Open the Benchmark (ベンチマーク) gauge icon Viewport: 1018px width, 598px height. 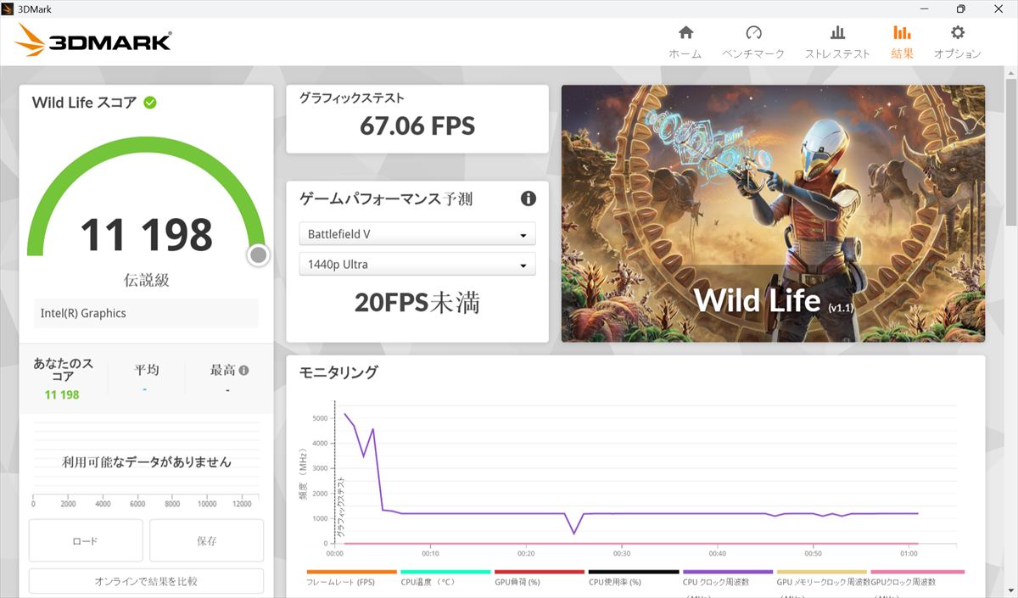(753, 34)
